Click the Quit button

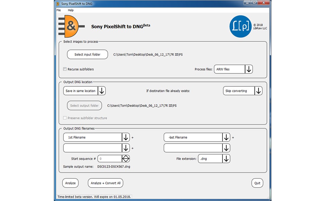pos(257,183)
